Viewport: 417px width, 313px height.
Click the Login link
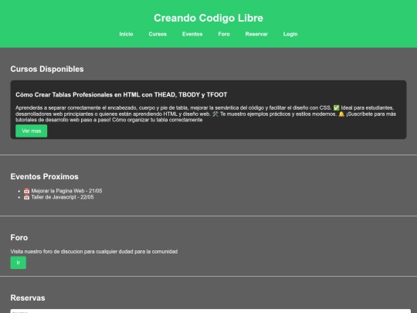coord(290,34)
